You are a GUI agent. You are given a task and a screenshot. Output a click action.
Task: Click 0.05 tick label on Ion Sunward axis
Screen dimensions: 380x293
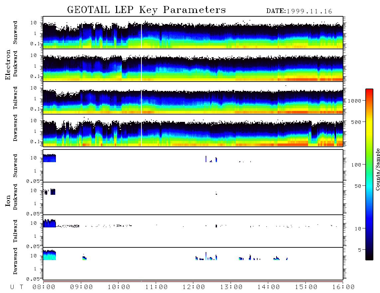33,181
